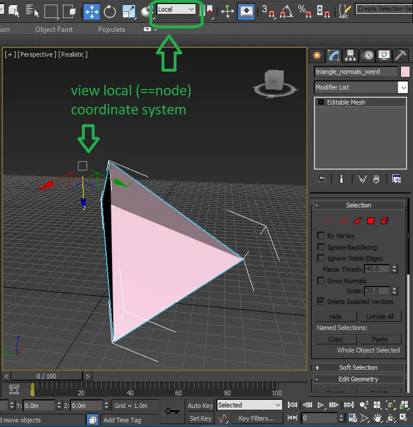Click the Paste named selection button
413x427 pixels.
[x=380, y=339]
